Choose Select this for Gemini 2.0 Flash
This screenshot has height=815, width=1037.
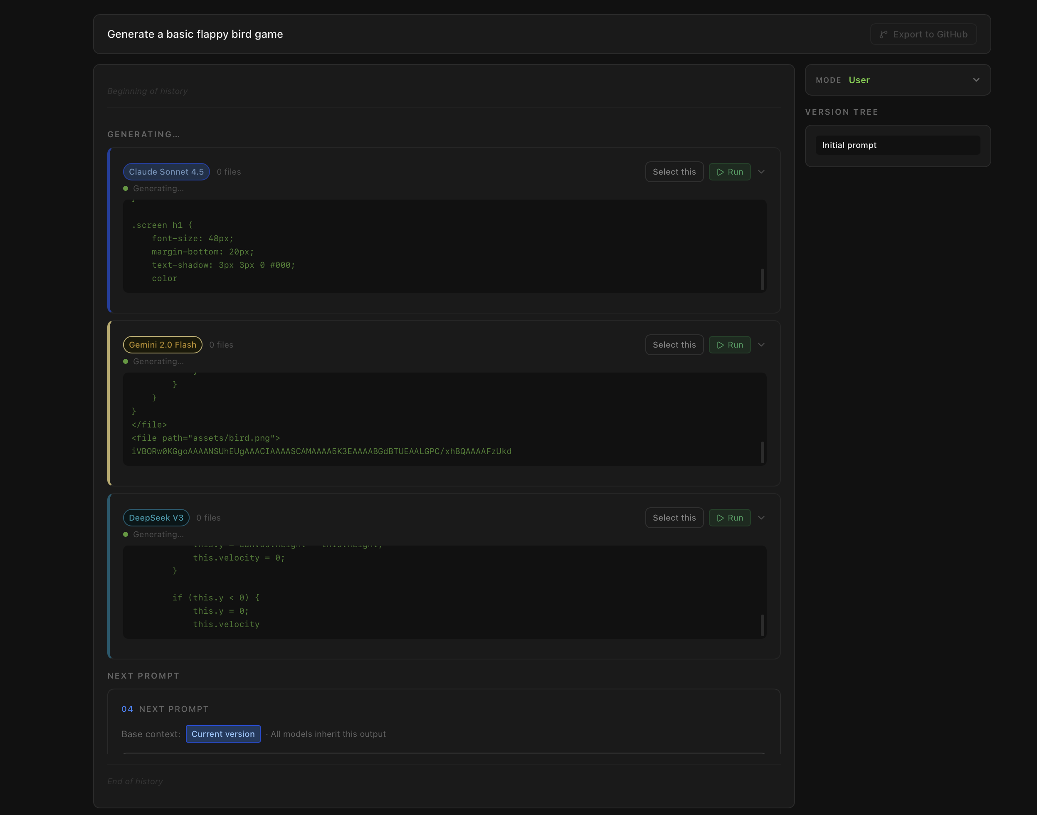point(674,345)
